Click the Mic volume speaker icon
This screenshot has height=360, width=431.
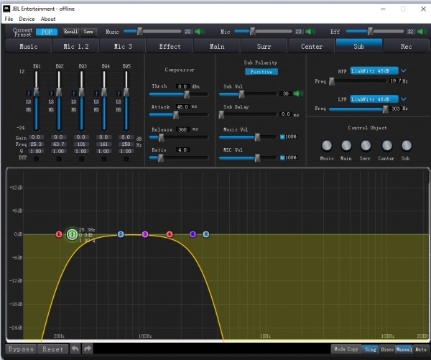pos(310,32)
